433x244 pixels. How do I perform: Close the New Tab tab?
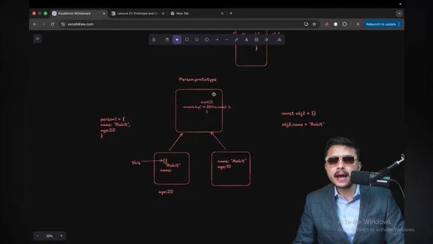(222, 13)
